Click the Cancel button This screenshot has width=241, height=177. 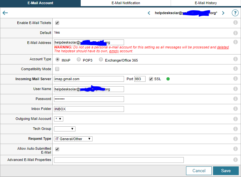point(199,171)
